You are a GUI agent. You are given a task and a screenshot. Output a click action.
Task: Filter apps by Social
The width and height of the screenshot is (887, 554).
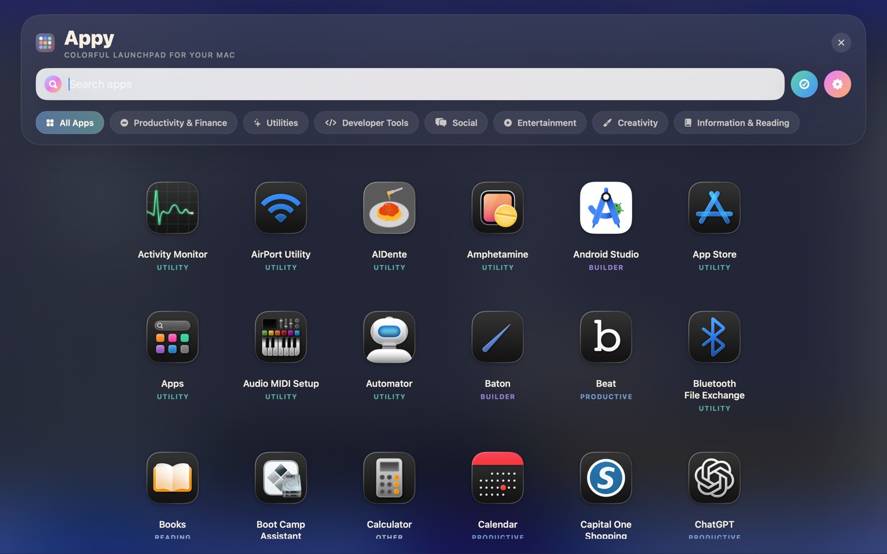click(x=456, y=123)
